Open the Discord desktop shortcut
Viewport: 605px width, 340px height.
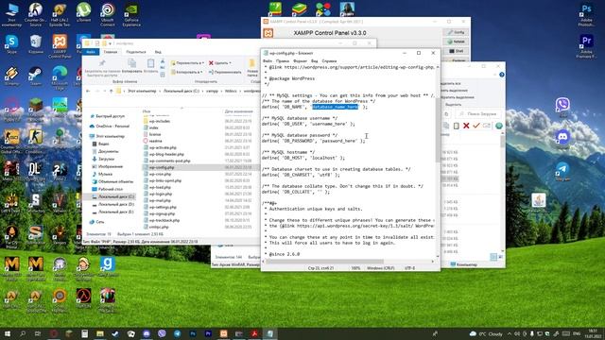click(562, 139)
